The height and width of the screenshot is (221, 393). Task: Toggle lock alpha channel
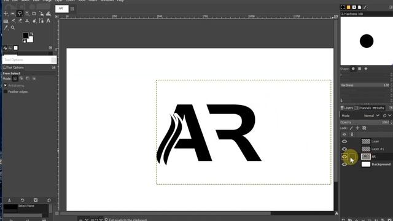click(x=364, y=128)
